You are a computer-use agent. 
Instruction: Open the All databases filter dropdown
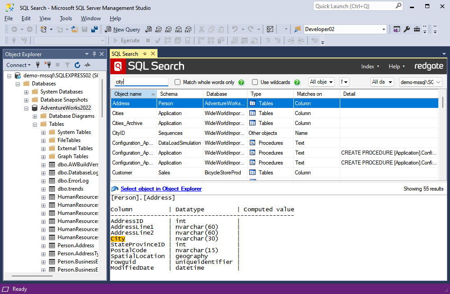(x=382, y=82)
